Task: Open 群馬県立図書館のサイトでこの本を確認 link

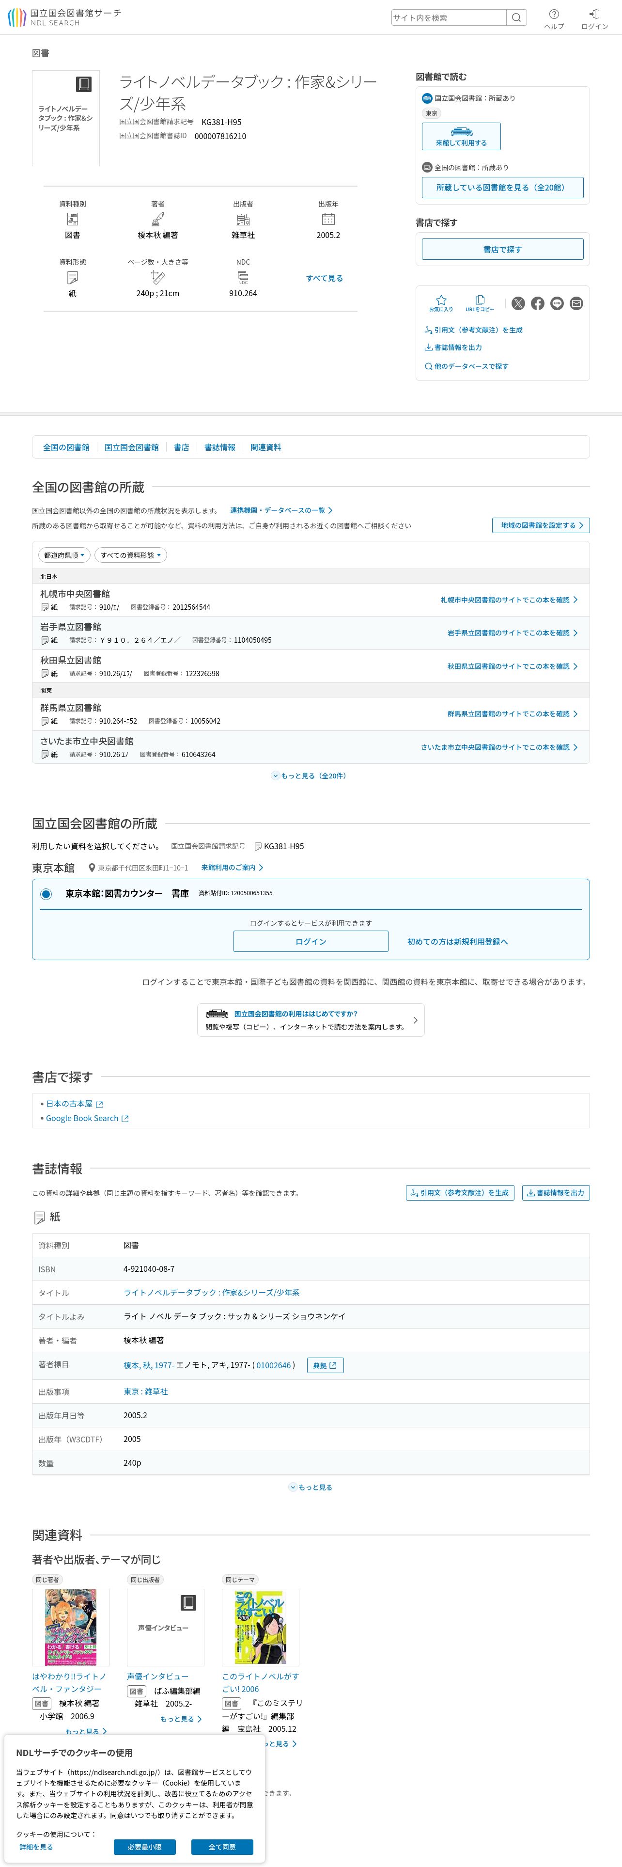Action: click(x=513, y=714)
